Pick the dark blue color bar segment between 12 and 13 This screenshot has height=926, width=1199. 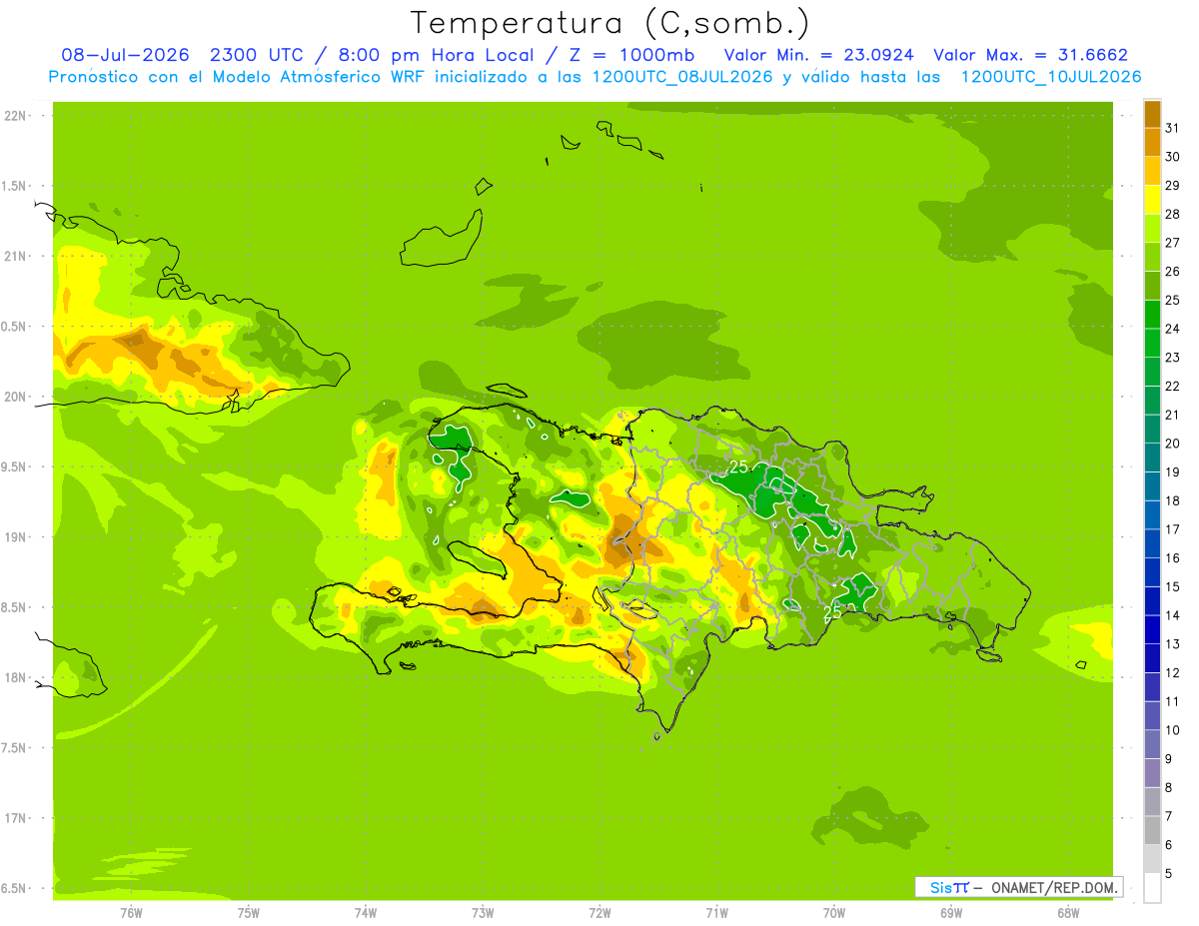[x=1152, y=658]
